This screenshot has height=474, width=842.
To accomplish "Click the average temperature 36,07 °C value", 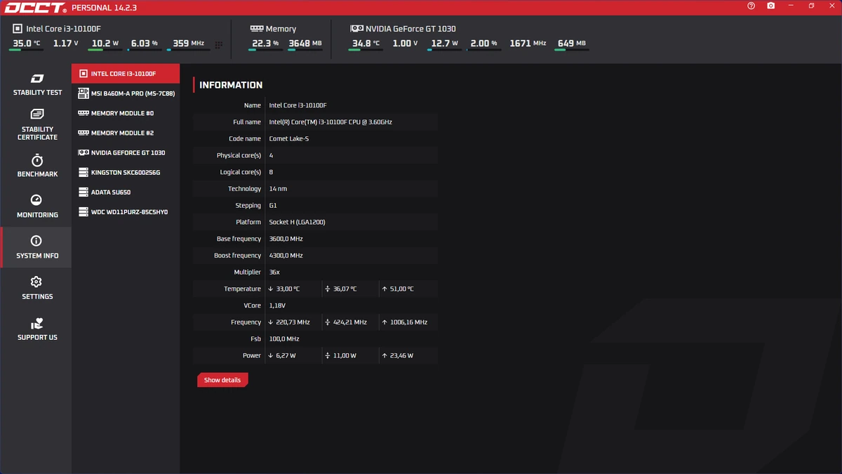I will tap(345, 289).
